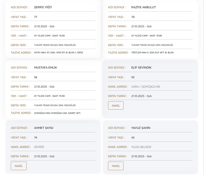Click the NAKİL button under Elif Sevindik

point(116,106)
